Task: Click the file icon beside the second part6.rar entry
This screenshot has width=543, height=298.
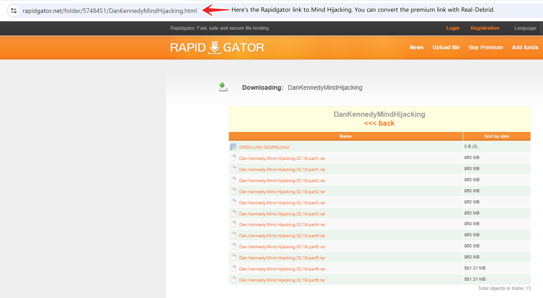Action: (x=233, y=279)
